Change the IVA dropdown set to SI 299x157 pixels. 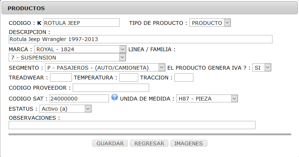point(262,68)
